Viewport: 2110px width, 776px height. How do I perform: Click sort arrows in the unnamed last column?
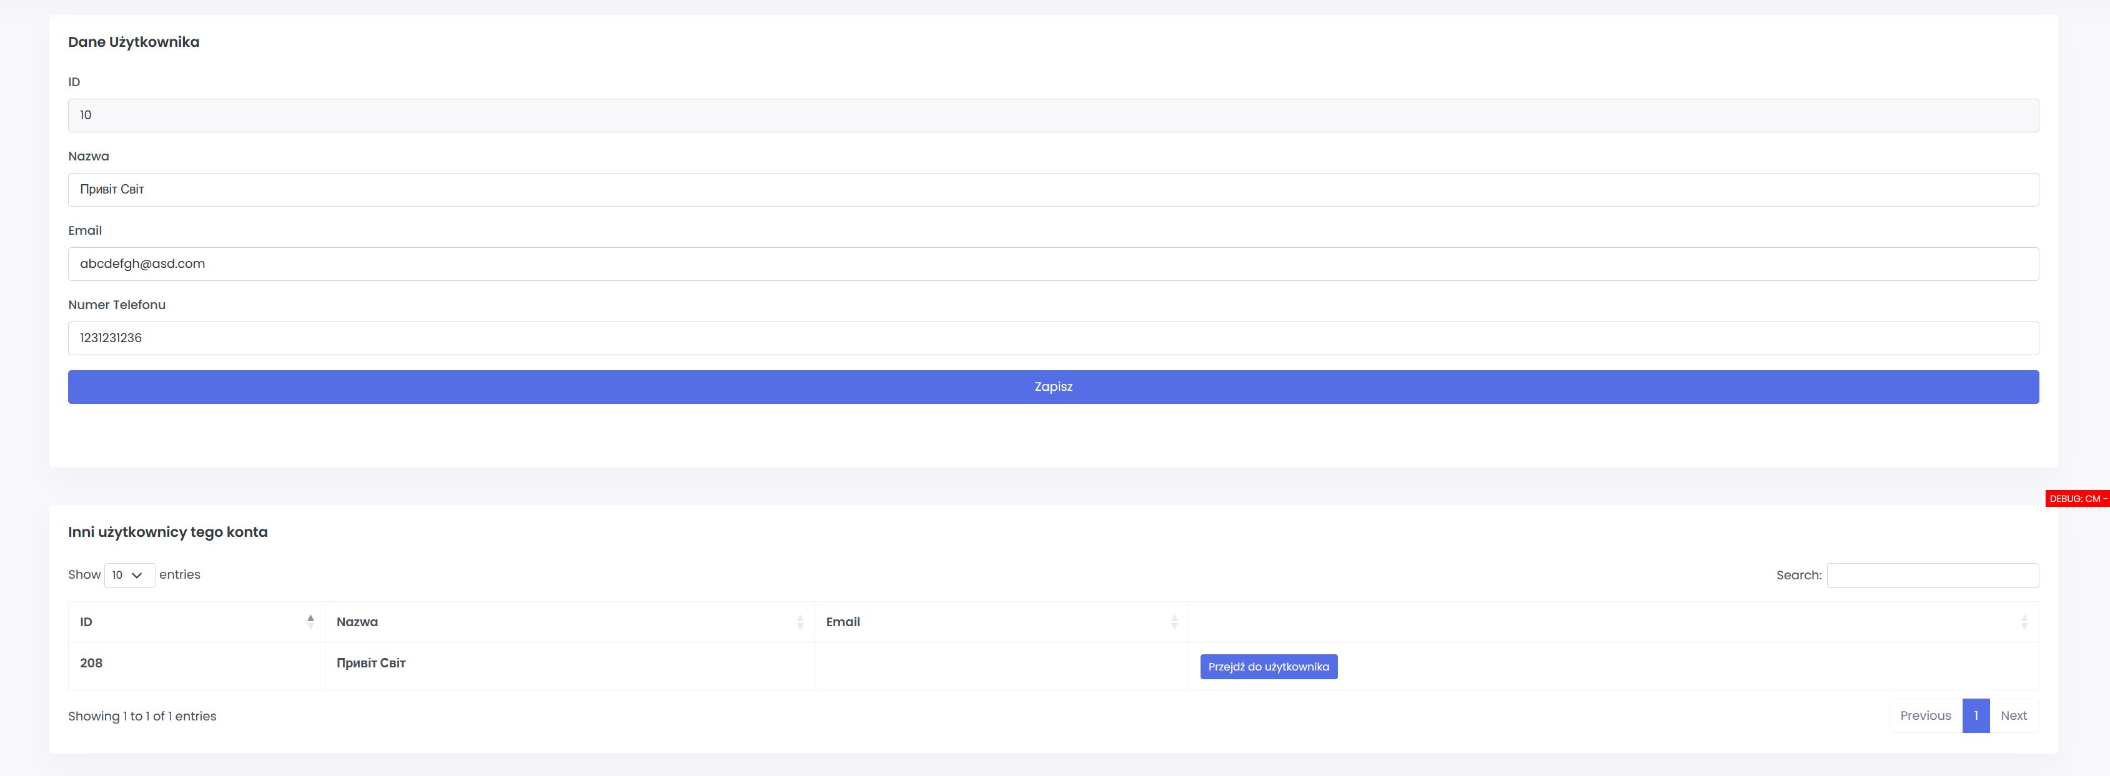tap(2023, 622)
